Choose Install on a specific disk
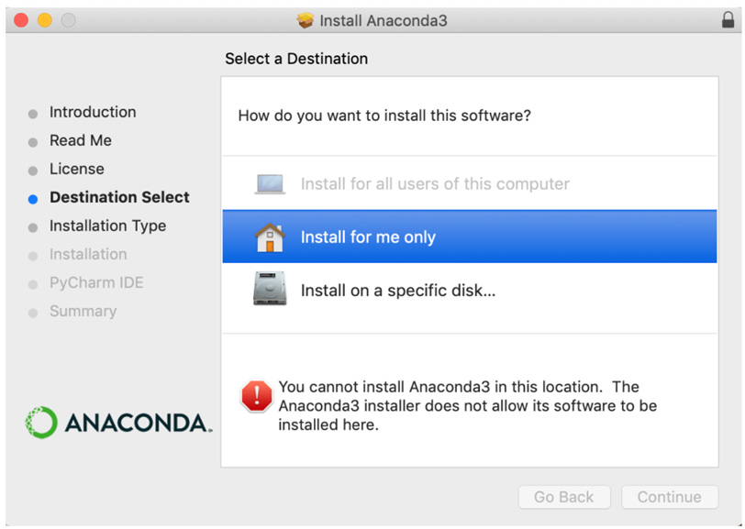 pos(470,289)
